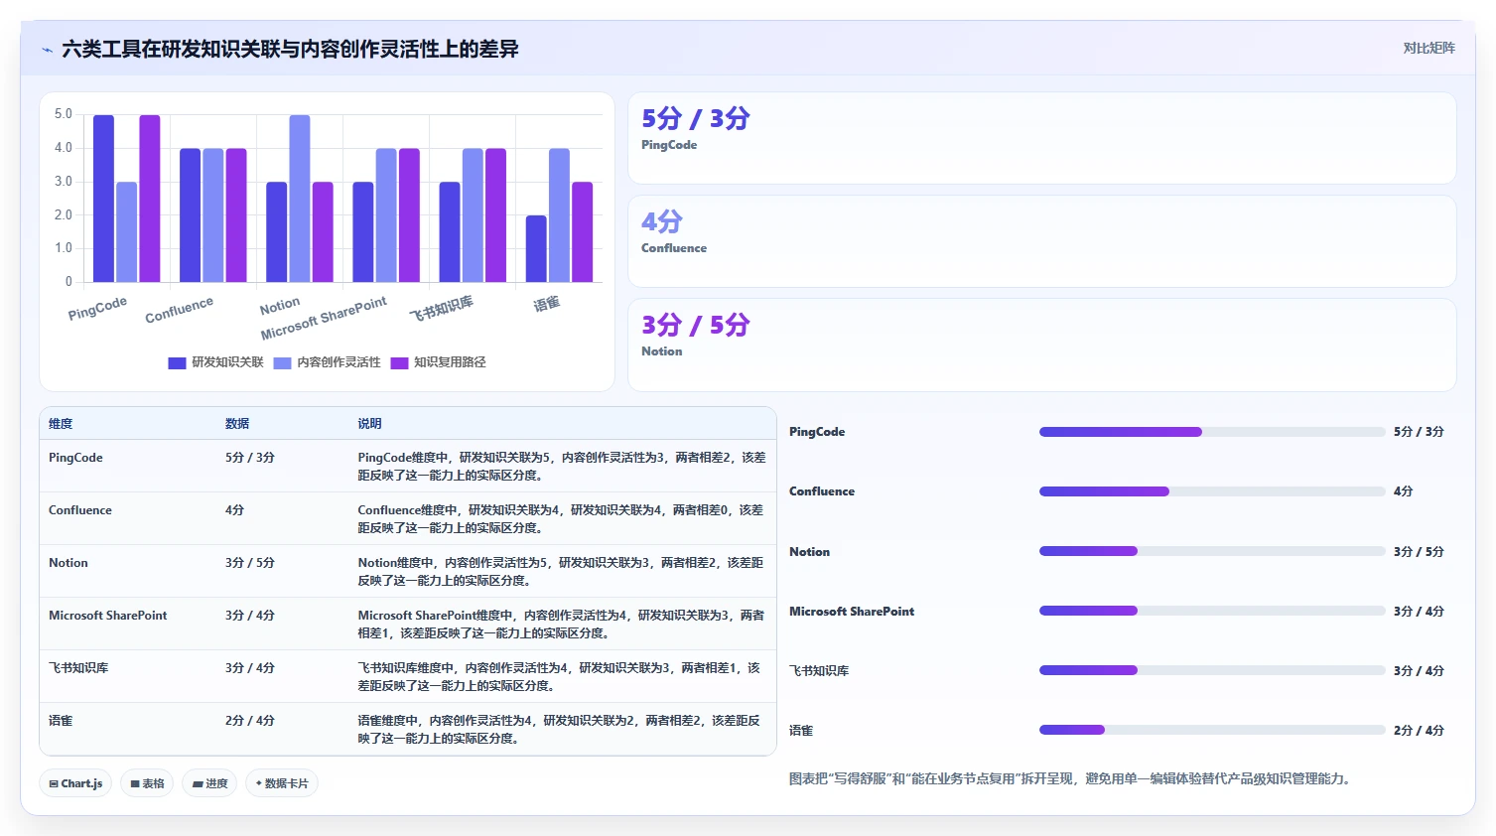Click Notion in the table's first column
This screenshot has height=836, width=1496.
click(68, 563)
